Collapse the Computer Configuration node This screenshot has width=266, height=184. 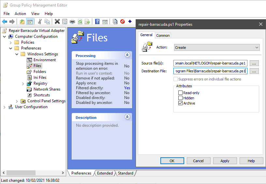[x=5, y=36]
